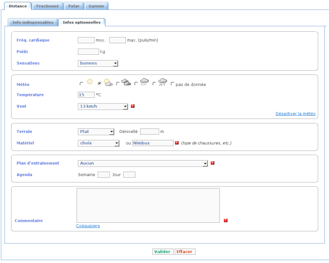Open the Matériel 'choix' dropdown

pyautogui.click(x=99, y=143)
